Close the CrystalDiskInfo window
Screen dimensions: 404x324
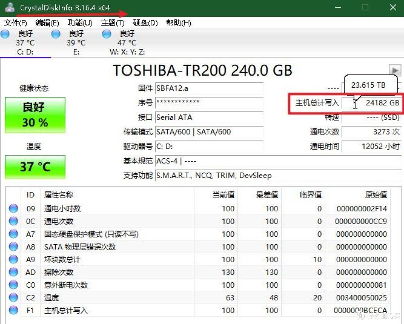(393, 7)
